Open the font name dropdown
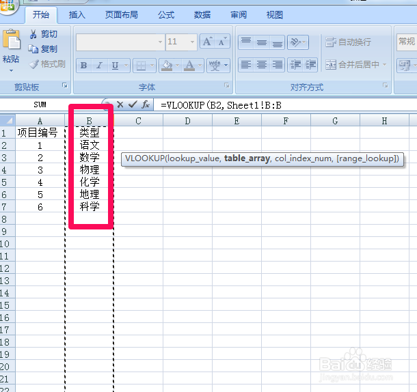This screenshot has width=417, height=392. click(x=160, y=42)
